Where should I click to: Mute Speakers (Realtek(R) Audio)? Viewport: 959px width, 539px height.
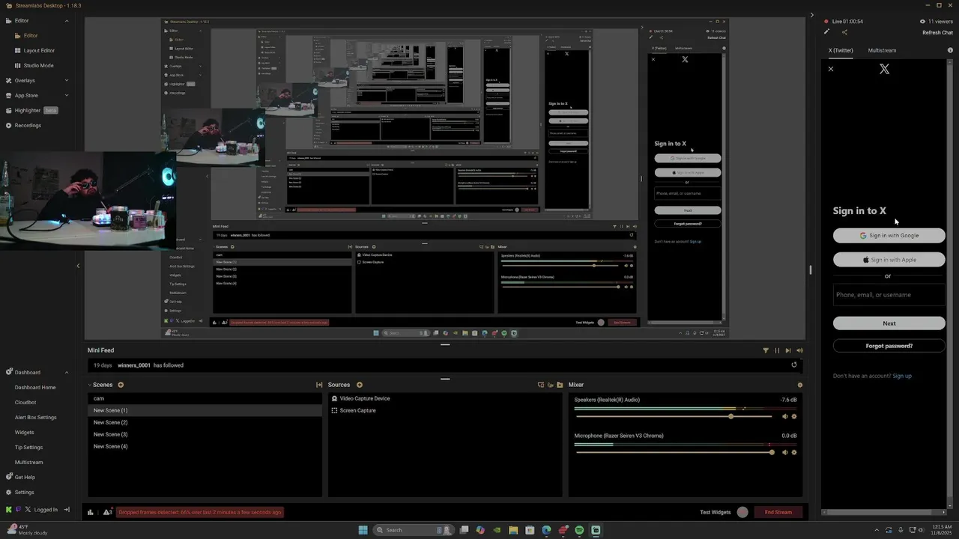click(785, 416)
